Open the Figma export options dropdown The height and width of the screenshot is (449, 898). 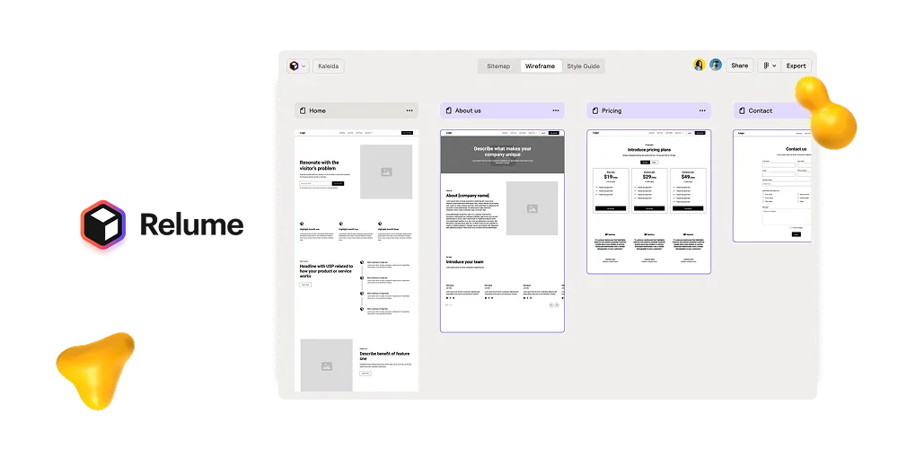coord(769,66)
